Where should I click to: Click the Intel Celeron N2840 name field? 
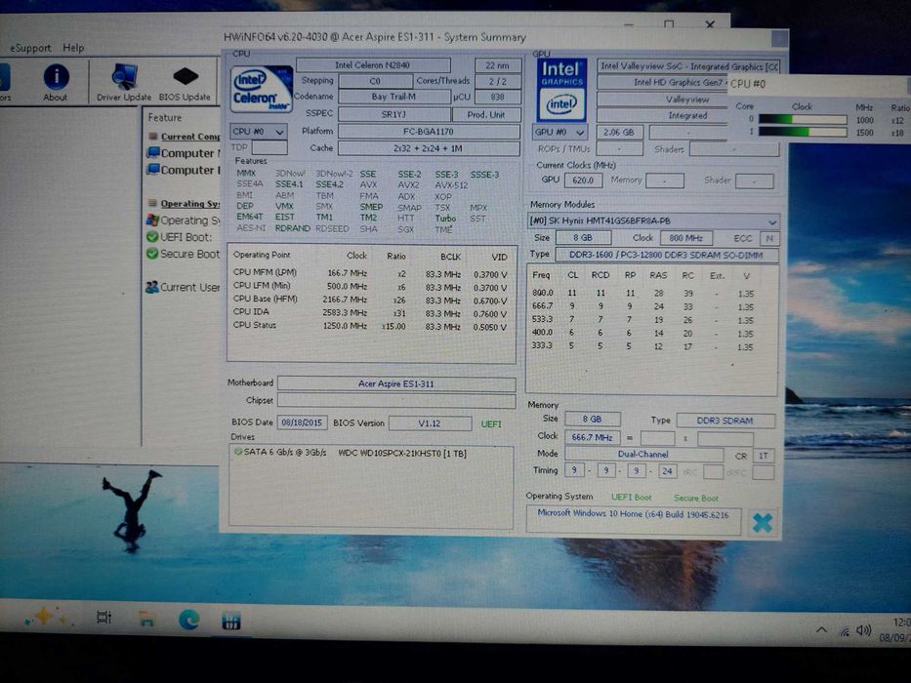tap(373, 65)
